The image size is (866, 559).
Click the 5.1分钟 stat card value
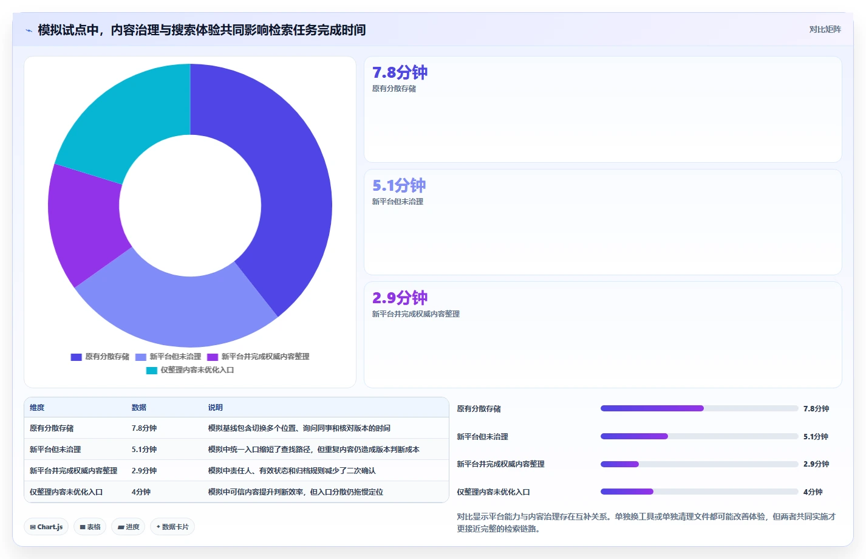tap(399, 185)
